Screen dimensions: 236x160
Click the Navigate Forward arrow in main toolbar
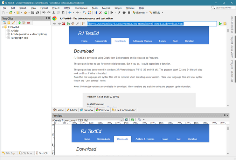pos(77,13)
